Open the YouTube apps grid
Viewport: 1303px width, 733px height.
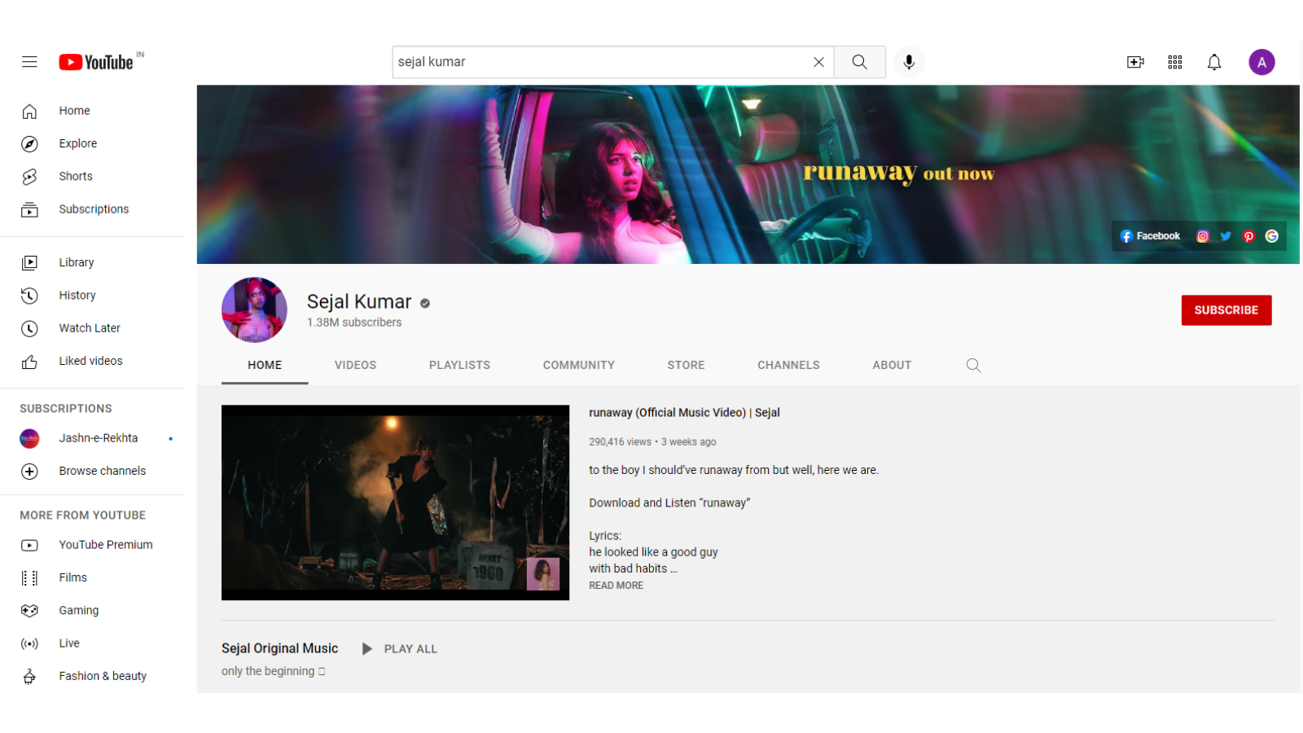coord(1174,62)
